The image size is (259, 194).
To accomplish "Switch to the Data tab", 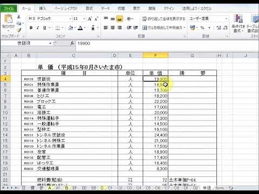I will coord(105,8).
